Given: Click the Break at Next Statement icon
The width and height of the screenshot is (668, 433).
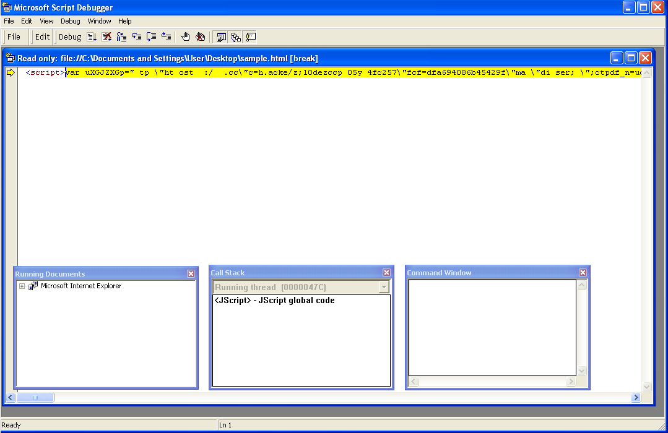Looking at the screenshot, I should pyautogui.click(x=121, y=37).
